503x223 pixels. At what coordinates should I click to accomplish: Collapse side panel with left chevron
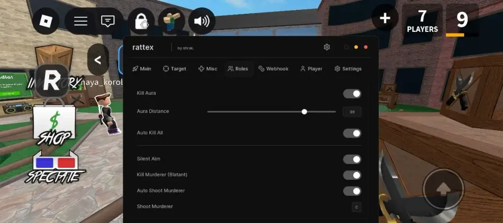98,60
